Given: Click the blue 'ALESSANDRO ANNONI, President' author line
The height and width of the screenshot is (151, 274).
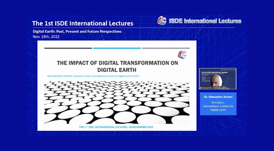Looking at the screenshot, I should pos(93,76).
